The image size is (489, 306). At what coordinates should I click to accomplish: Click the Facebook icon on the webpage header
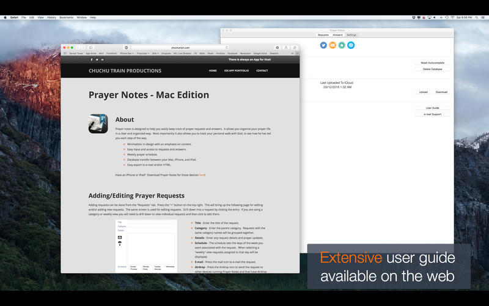[x=92, y=59]
